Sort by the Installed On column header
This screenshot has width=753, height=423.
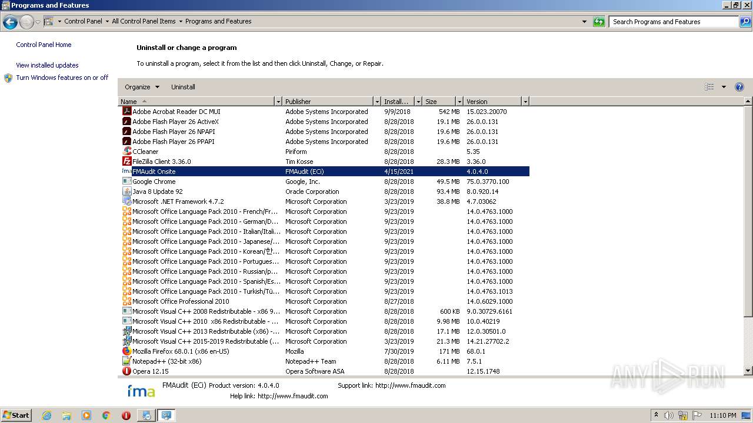(x=398, y=102)
